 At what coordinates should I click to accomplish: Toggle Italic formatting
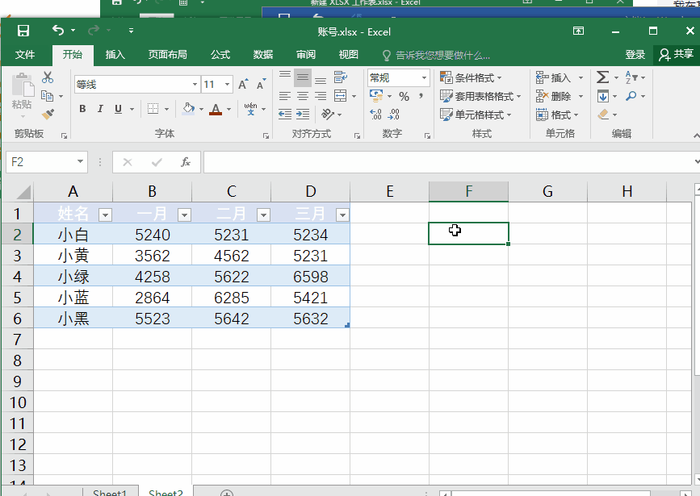[x=100, y=109]
